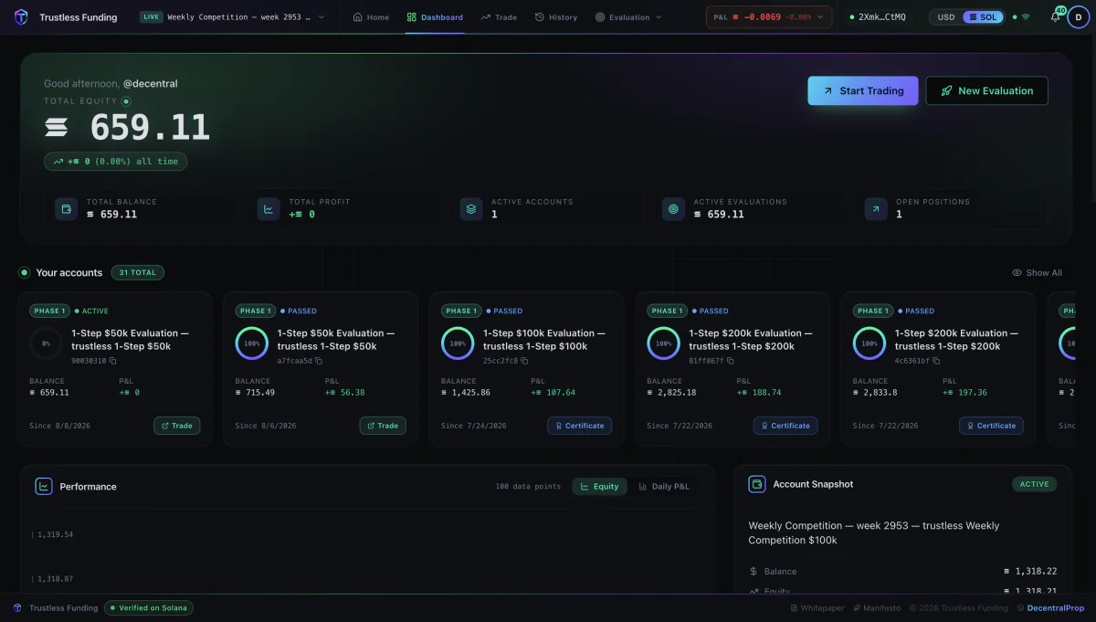Click the 0% progress ring on 90030310 card
1096x622 pixels.
[x=46, y=343]
